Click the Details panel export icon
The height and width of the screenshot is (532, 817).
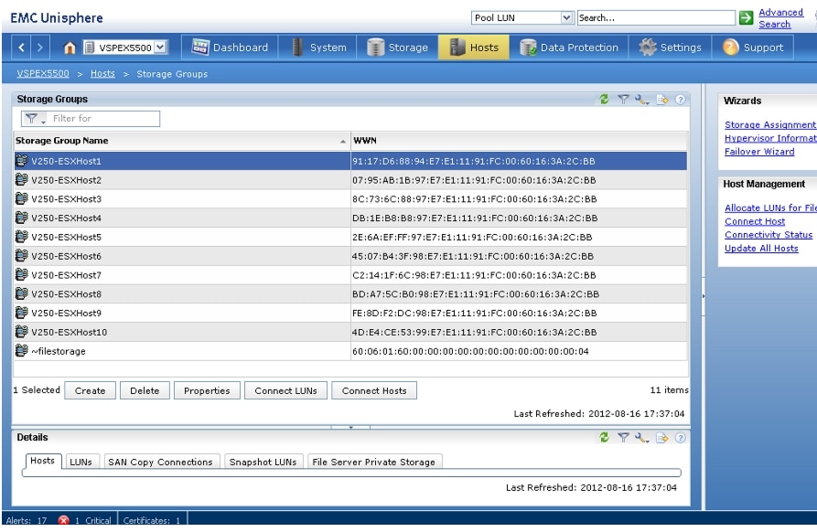661,438
